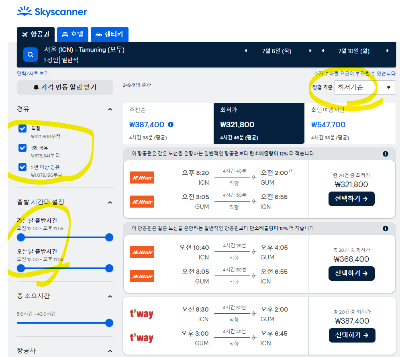Click right handle of 오는날 출발시간 slider
This screenshot has height=357, width=400.
point(109,268)
